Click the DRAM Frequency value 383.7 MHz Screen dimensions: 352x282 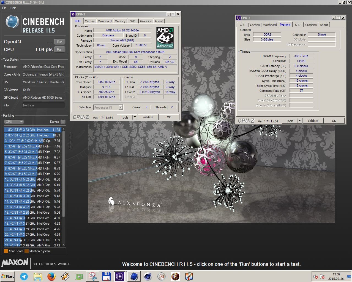coord(301,56)
